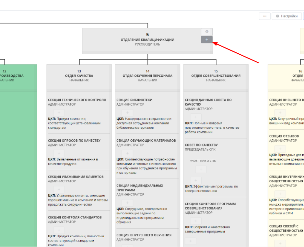304x247 pixels.
Task: Add employee to Секция контроля программ совершенствования
Action: click(196, 221)
